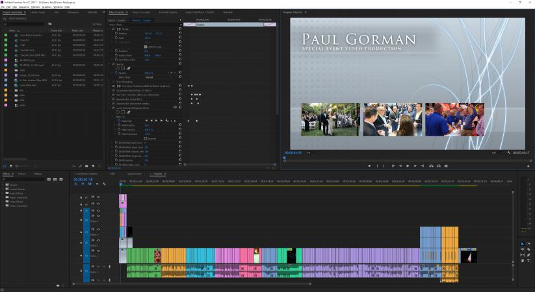The width and height of the screenshot is (535, 292).
Task: Play the sequence in Program Monitor
Action: pos(408,165)
